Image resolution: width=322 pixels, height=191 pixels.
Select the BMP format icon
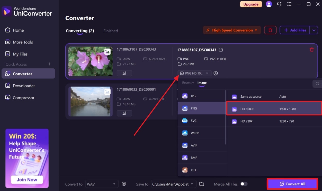tap(185, 158)
